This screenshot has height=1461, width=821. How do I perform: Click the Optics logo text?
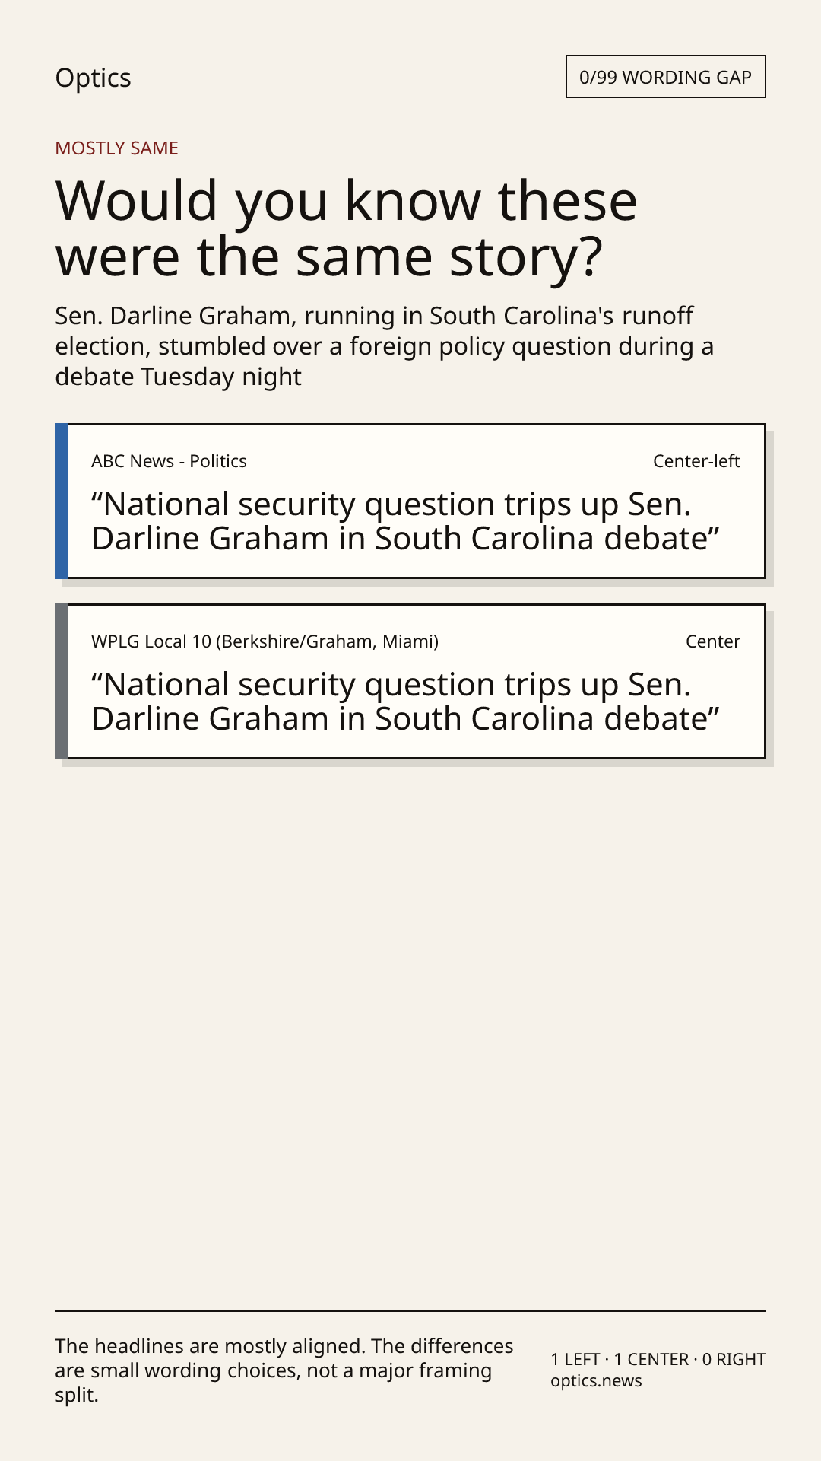pos(93,78)
